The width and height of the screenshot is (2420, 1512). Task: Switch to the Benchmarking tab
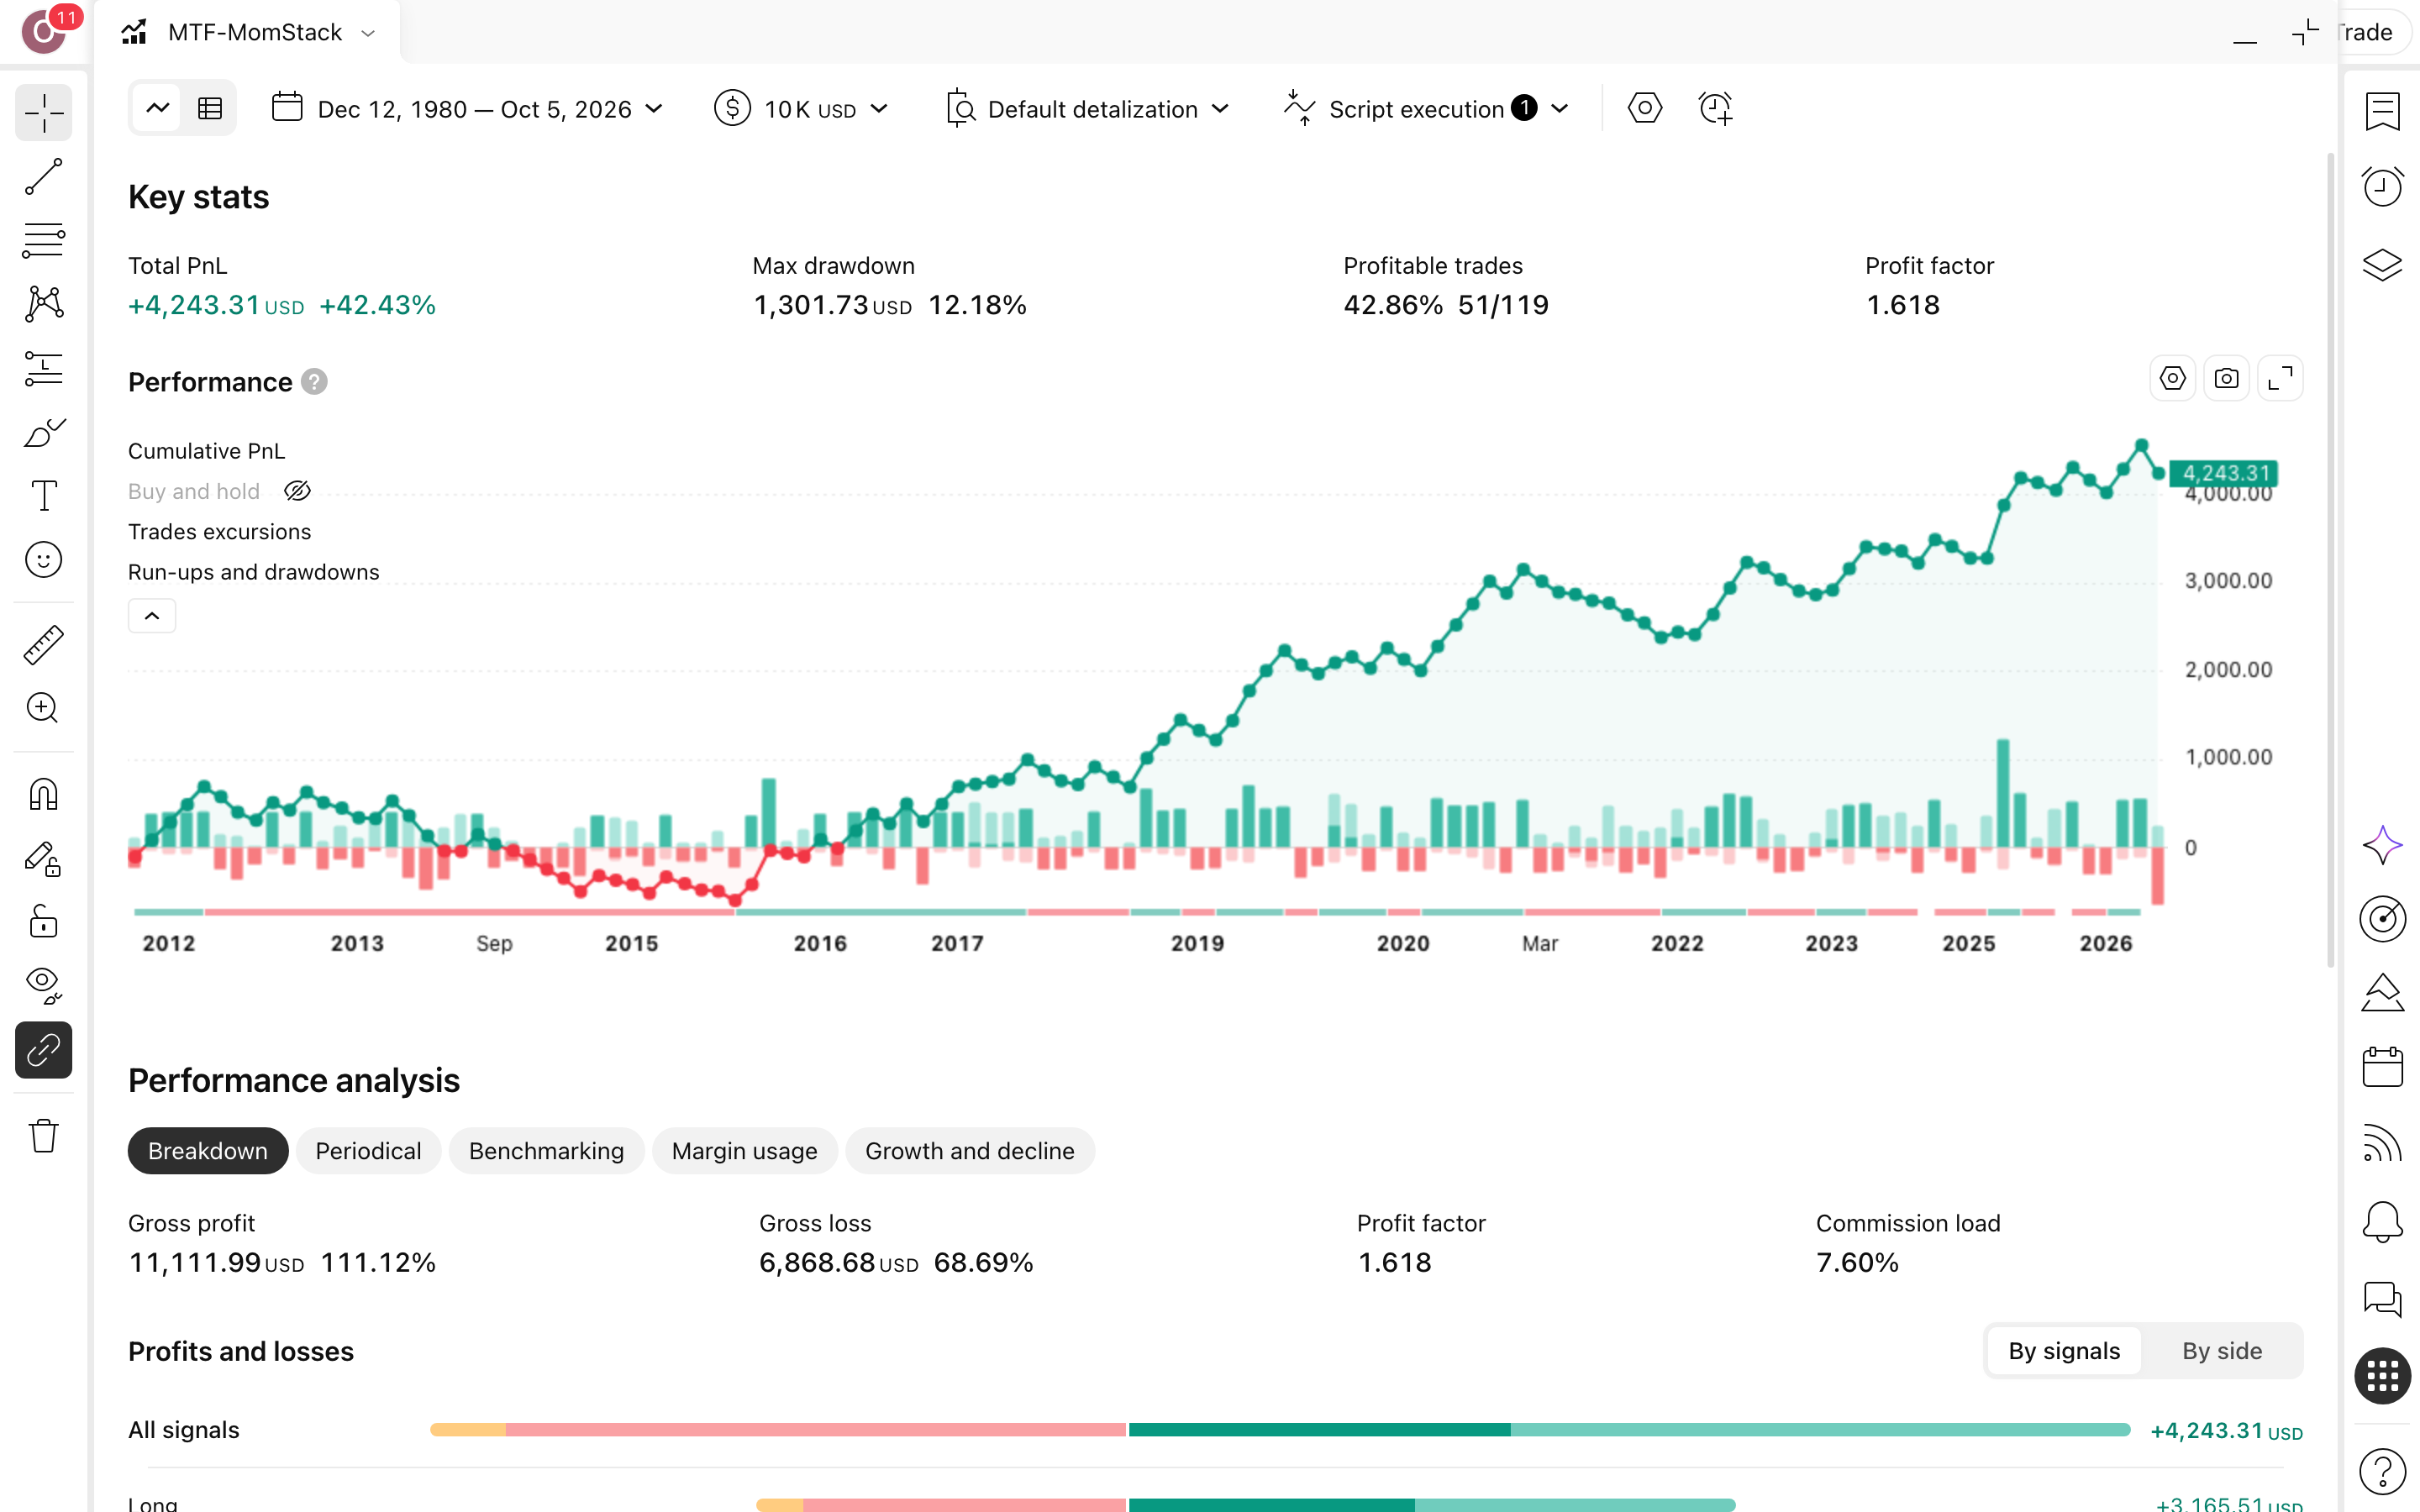(x=546, y=1151)
